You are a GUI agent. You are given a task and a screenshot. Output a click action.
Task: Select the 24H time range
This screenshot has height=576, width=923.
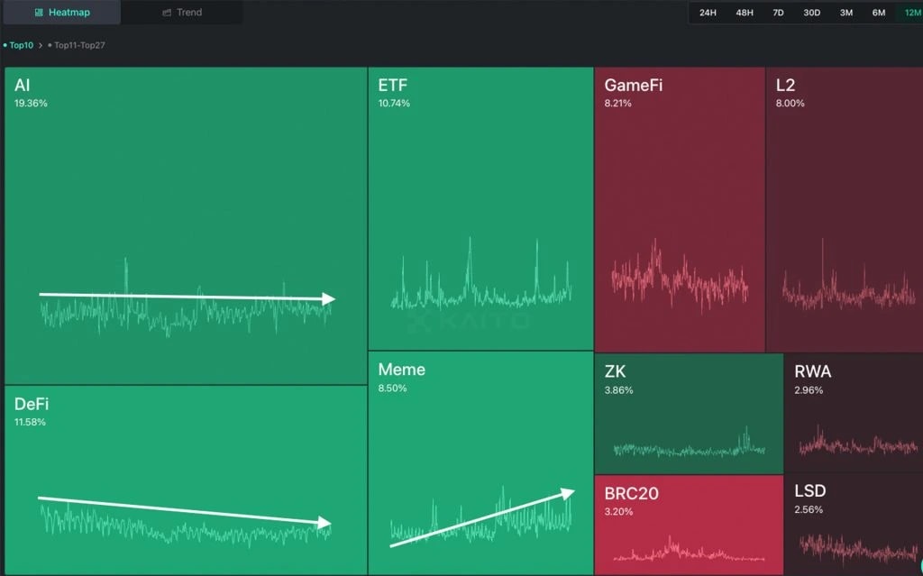click(x=708, y=14)
